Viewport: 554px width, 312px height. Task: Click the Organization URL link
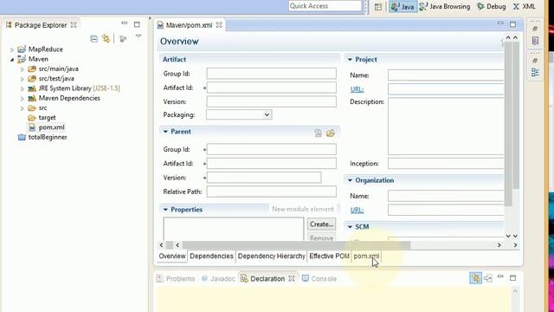pos(357,210)
